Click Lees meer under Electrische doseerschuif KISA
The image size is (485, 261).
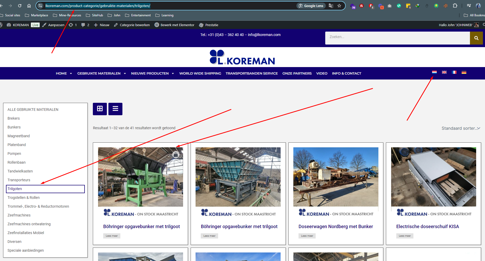tap(405, 236)
